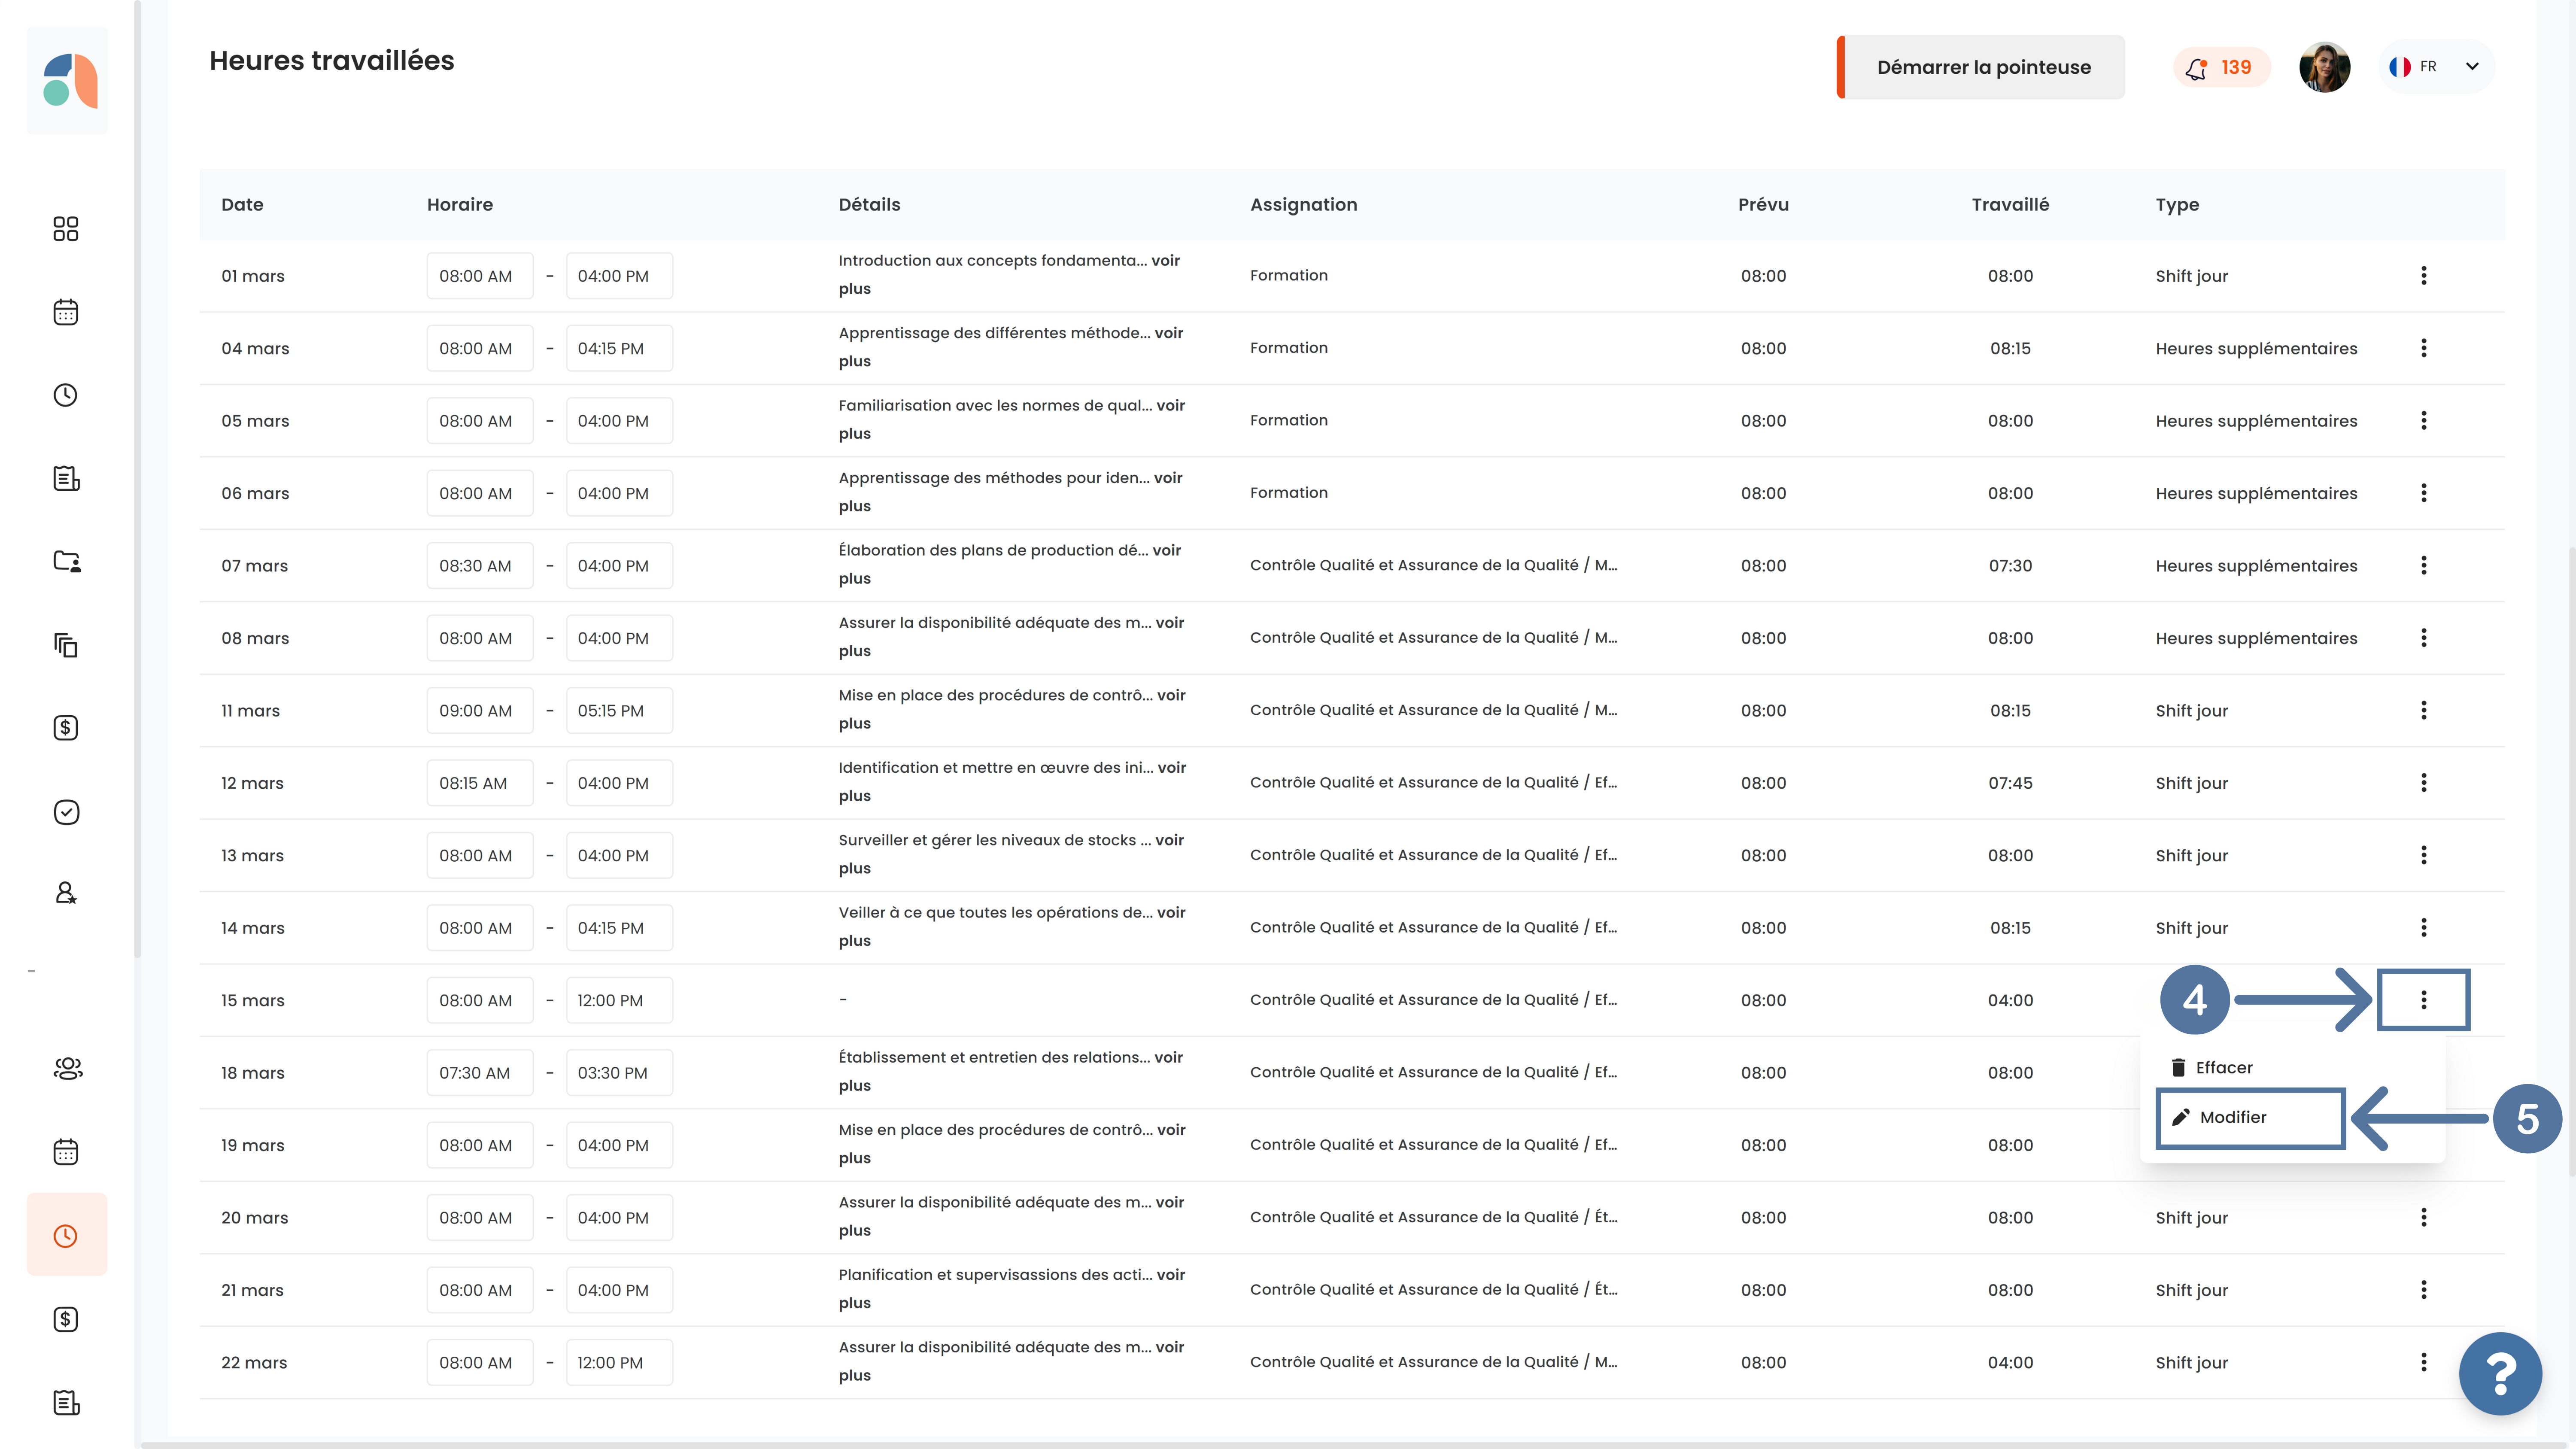
Task: Click the Date column header
Action: [242, 204]
